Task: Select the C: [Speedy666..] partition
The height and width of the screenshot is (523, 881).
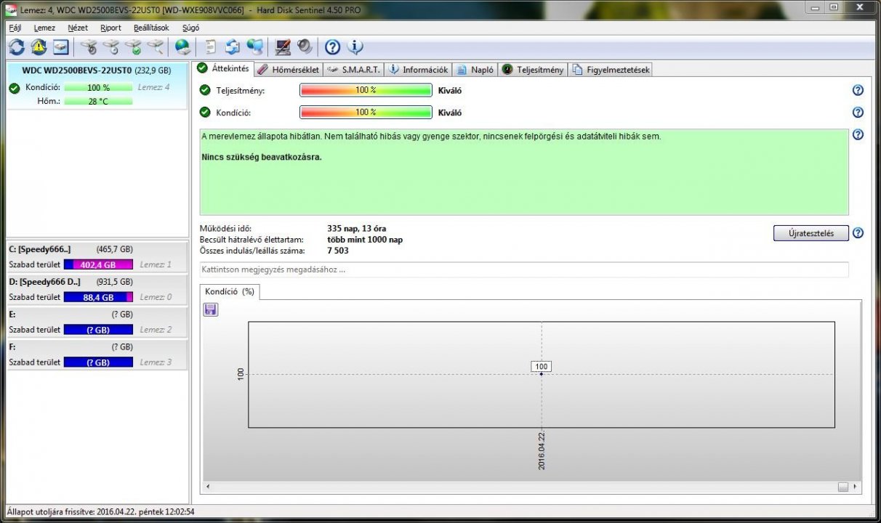Action: click(97, 256)
